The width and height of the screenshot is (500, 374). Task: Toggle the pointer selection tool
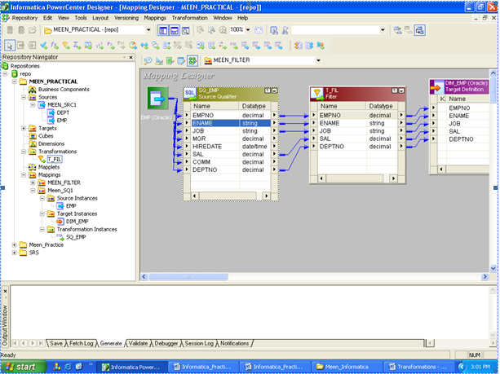[10, 46]
